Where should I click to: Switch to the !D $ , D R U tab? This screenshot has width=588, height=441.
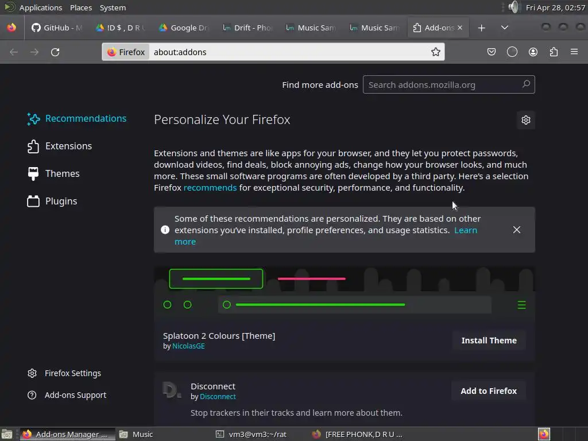[121, 28]
